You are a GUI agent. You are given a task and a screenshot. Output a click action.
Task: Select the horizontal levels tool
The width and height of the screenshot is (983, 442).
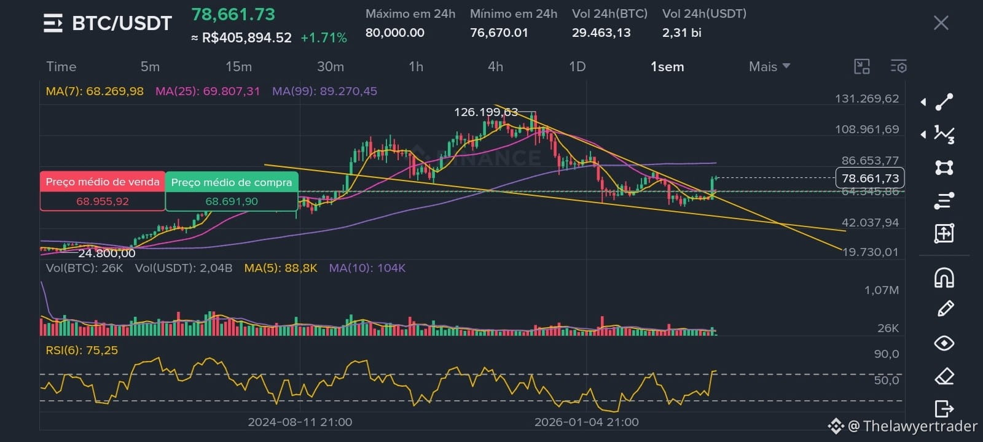click(944, 200)
